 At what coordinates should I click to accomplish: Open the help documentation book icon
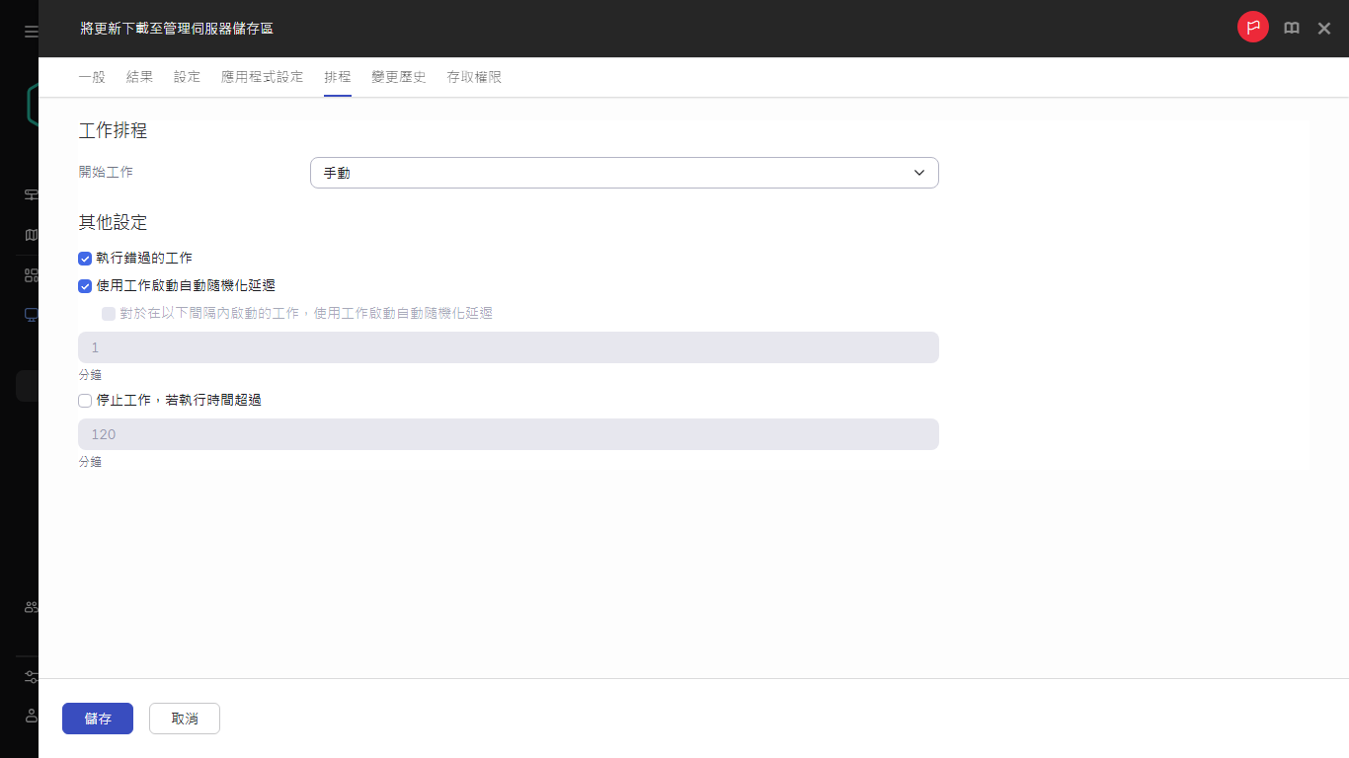click(x=1291, y=28)
